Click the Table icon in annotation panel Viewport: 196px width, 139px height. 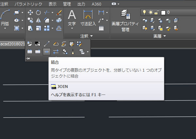pyautogui.click(x=101, y=28)
